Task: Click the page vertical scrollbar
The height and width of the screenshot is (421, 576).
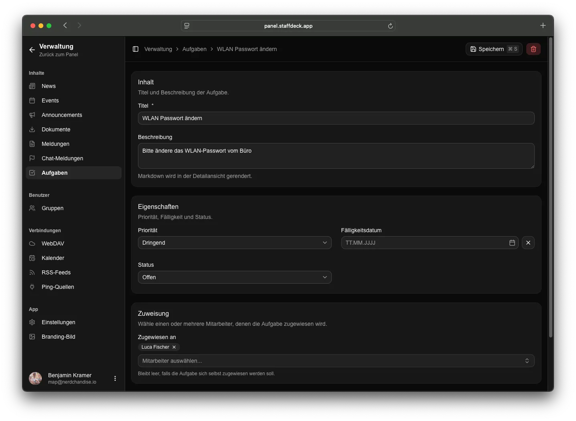Action: (551, 188)
